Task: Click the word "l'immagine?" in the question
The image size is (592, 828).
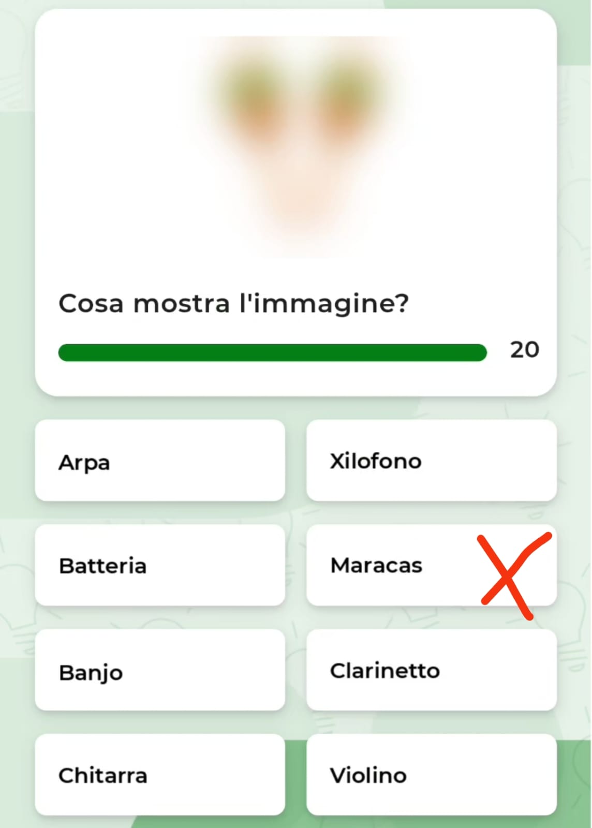Action: click(x=324, y=304)
